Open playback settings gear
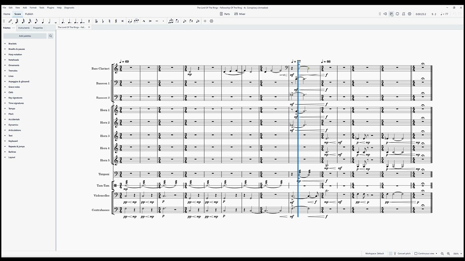Screen dimensions: 465x261 (410, 14)
